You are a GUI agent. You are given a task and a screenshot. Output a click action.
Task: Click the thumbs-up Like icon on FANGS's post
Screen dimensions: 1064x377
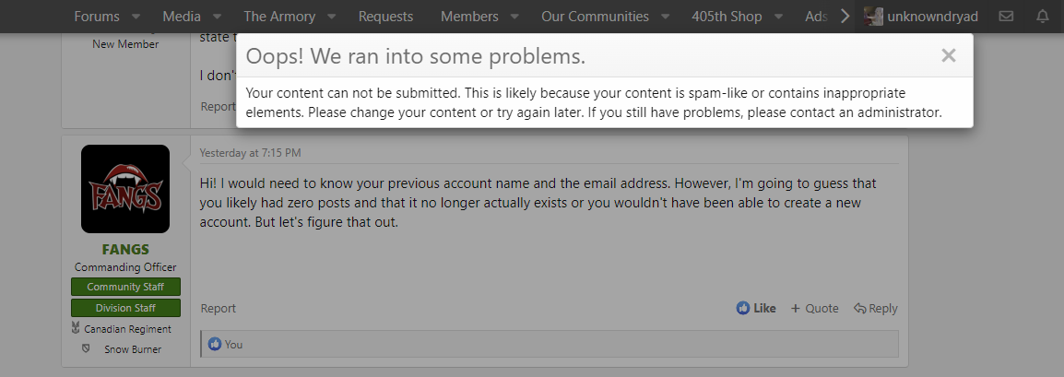tap(743, 309)
